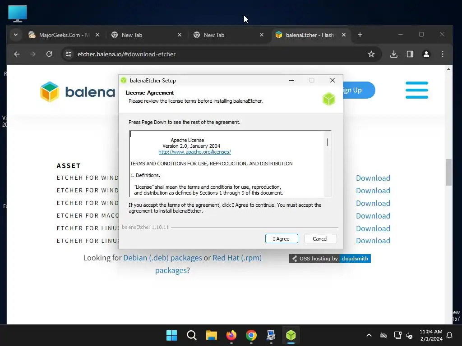Click the cloud sync tray icon

383,335
